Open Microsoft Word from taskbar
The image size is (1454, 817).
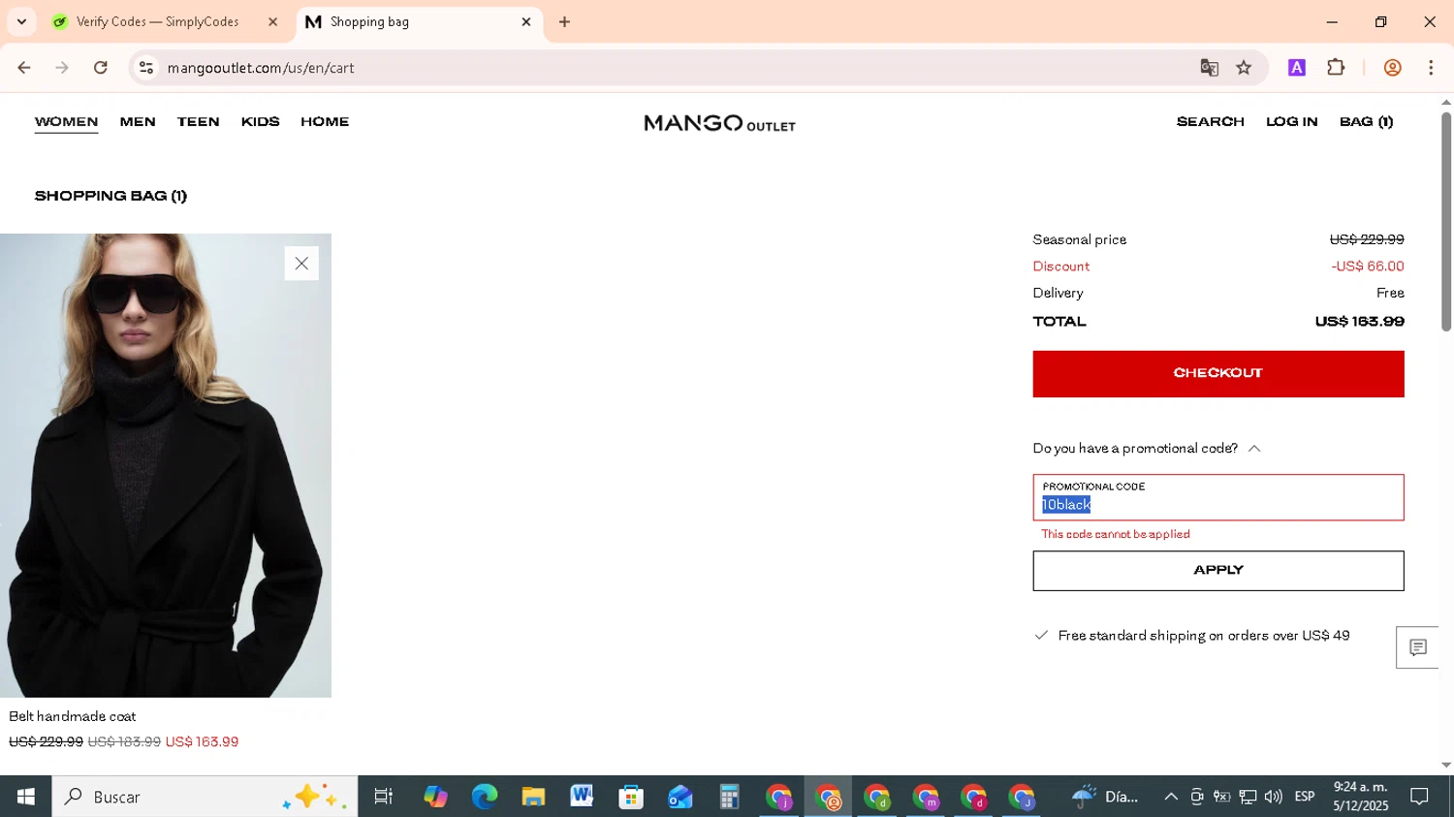(x=582, y=797)
